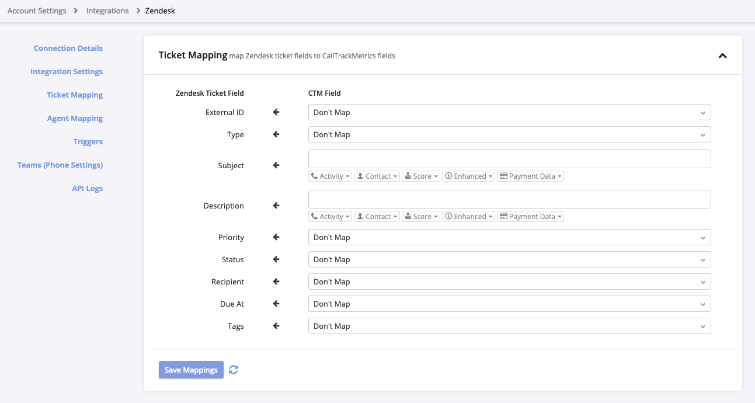This screenshot has height=403, width=755.
Task: Click the Recipient row label
Action: tap(228, 282)
